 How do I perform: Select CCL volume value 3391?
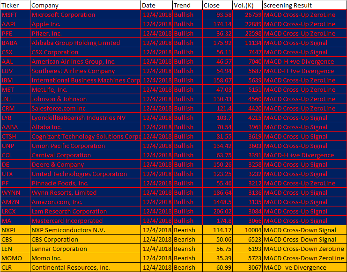pos(247,155)
